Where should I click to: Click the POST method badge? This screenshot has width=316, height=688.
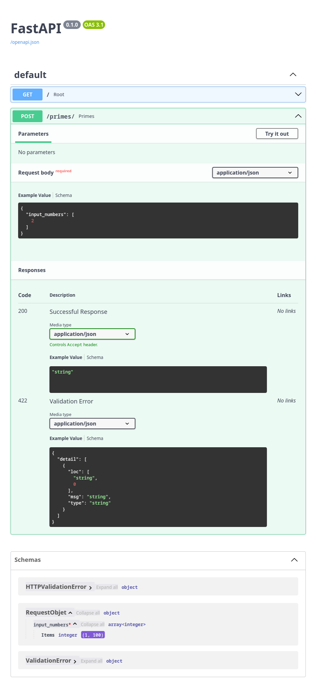[28, 116]
